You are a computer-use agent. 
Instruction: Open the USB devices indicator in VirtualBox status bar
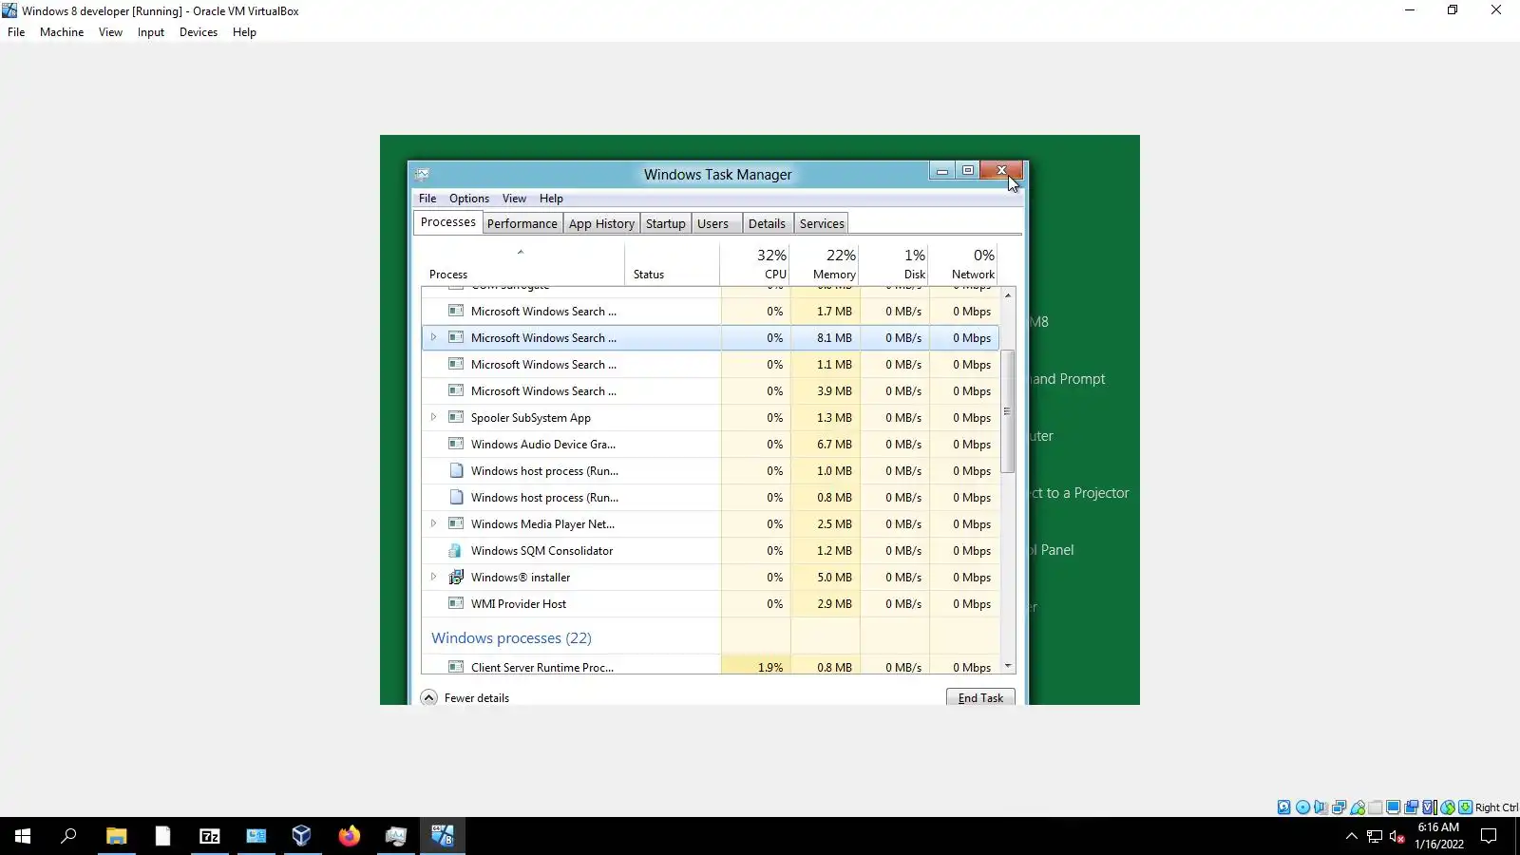[1358, 807]
